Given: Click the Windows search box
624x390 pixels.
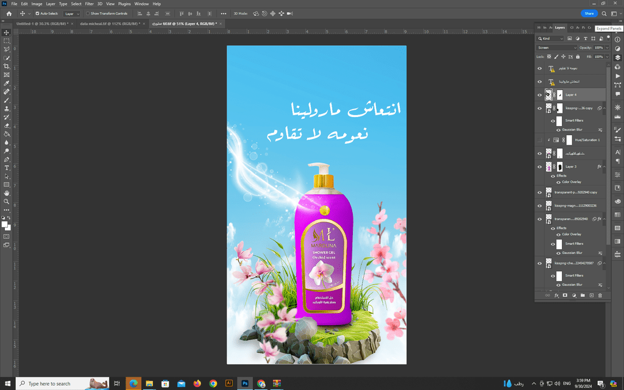Looking at the screenshot, I should coord(63,384).
